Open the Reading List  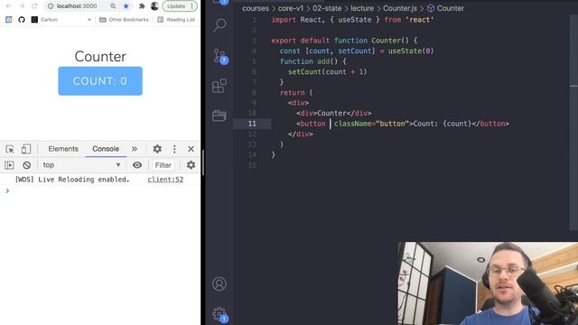click(x=176, y=20)
